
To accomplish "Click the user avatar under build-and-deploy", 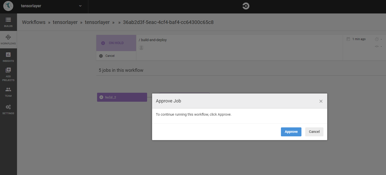I will point(141,47).
